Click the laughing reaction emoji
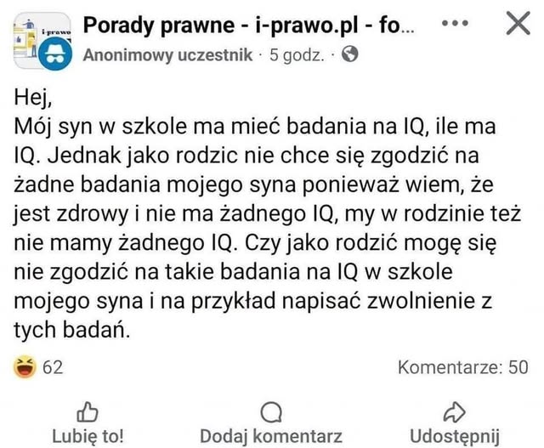This screenshot has height=448, width=544. (26, 367)
